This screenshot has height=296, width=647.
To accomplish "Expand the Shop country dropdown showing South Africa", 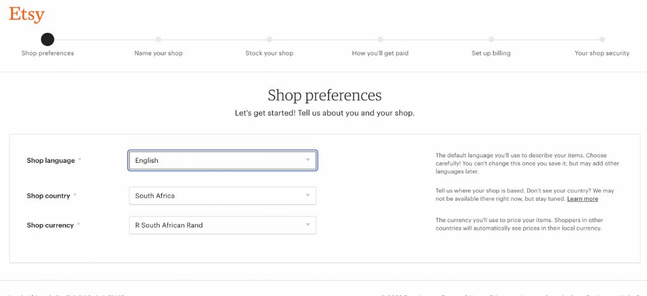I will point(222,196).
